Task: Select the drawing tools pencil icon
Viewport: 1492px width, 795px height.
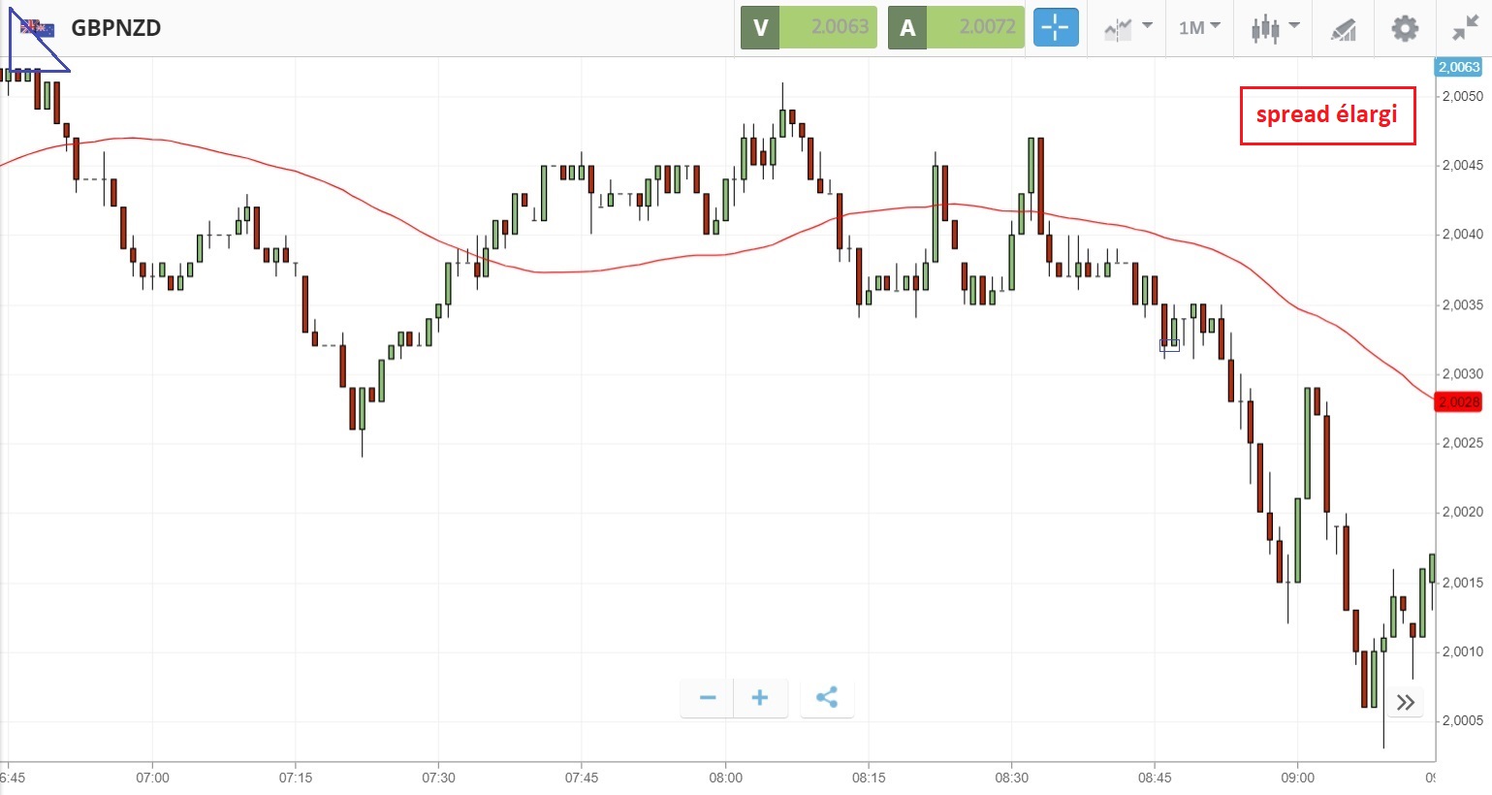Action: [x=1343, y=29]
